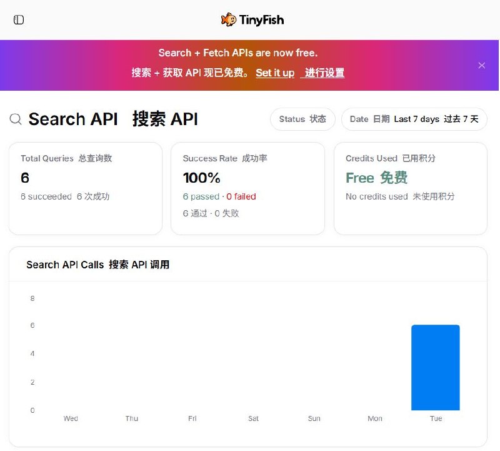Click the 'Fri' axis label
The height and width of the screenshot is (451, 500).
pyautogui.click(x=192, y=418)
